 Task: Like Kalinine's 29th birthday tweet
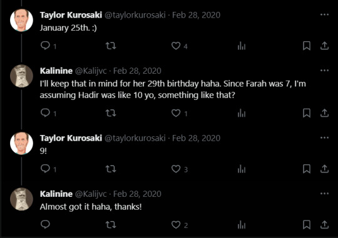(x=176, y=113)
